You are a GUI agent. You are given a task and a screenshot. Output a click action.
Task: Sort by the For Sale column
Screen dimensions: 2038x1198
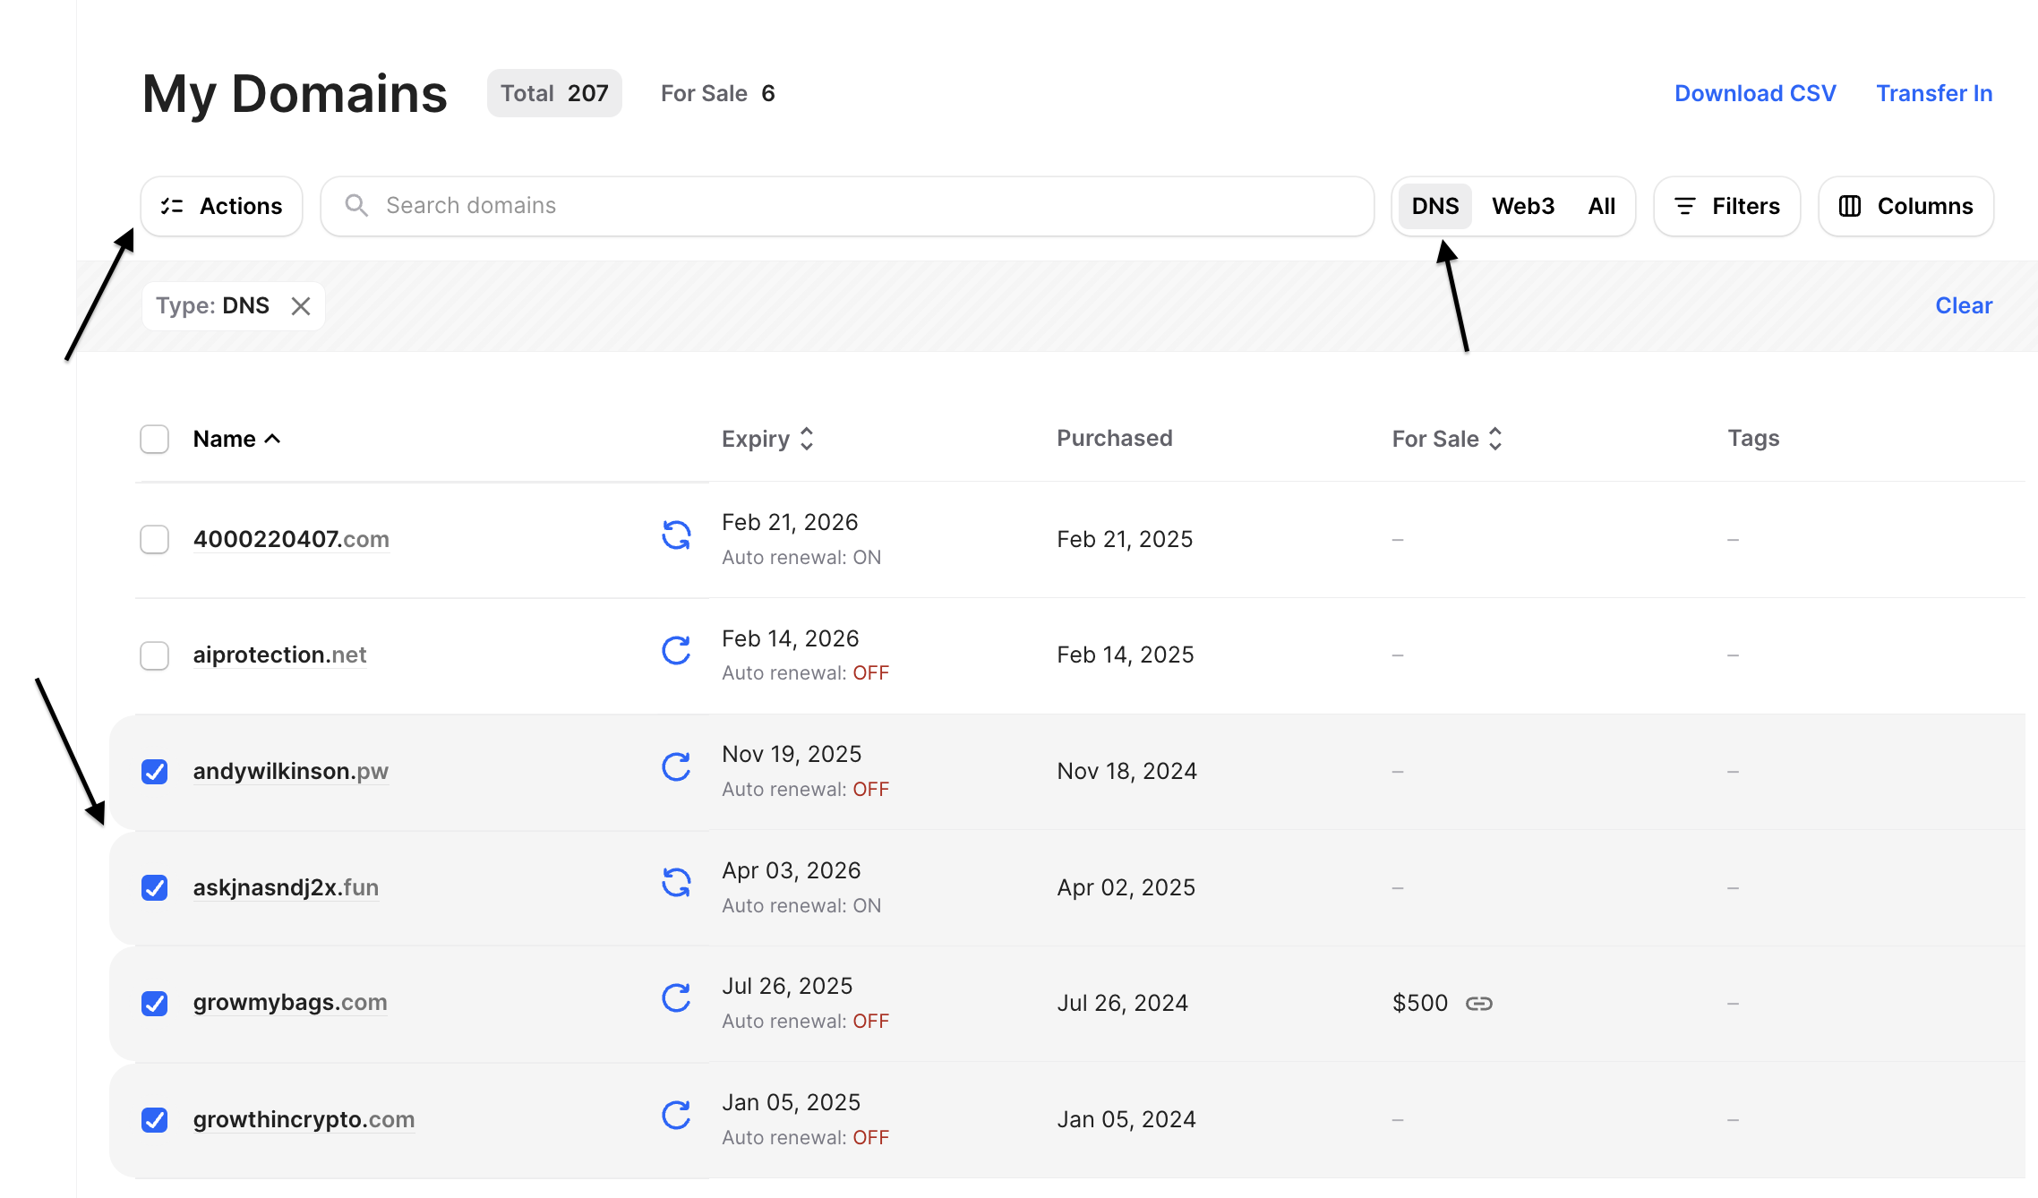(x=1446, y=439)
